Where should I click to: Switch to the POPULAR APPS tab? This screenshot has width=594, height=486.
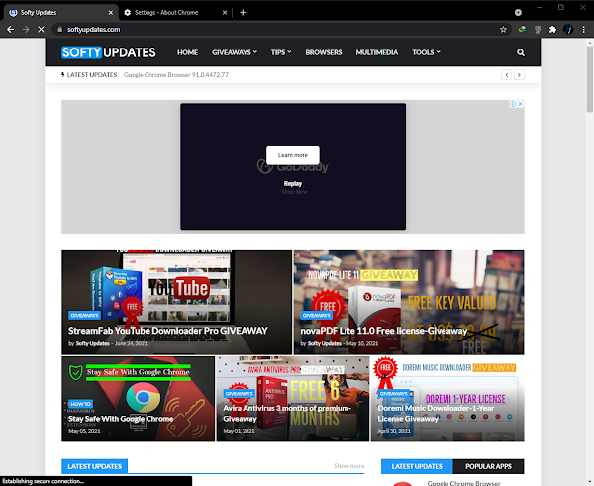[488, 466]
